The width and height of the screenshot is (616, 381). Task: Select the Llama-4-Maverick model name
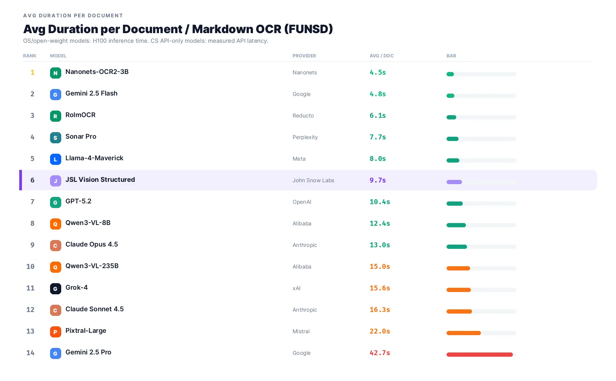[94, 158]
